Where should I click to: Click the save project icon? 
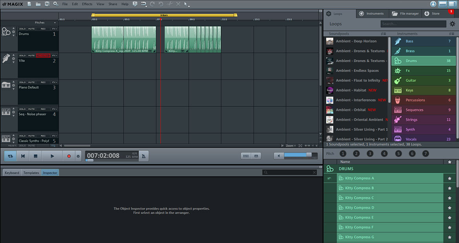47,4
